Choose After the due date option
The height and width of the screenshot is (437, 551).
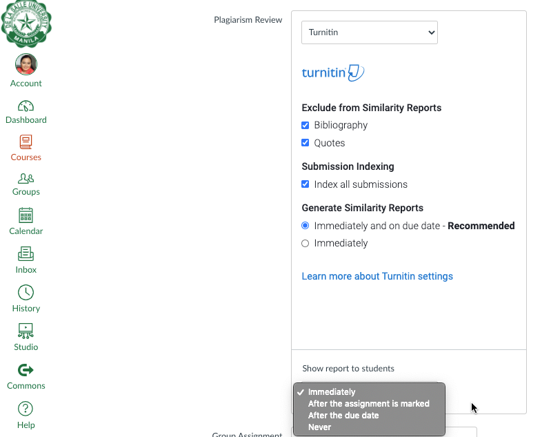369,416
